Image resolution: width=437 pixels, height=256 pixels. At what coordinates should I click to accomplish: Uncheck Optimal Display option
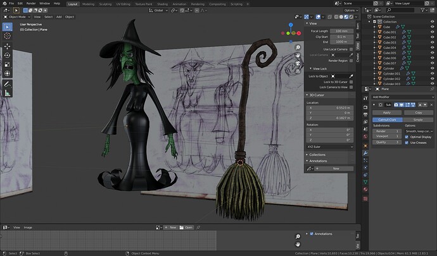[x=407, y=137]
